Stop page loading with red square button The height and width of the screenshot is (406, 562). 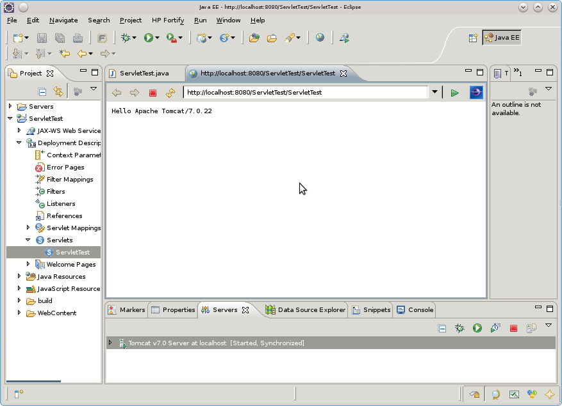point(153,93)
